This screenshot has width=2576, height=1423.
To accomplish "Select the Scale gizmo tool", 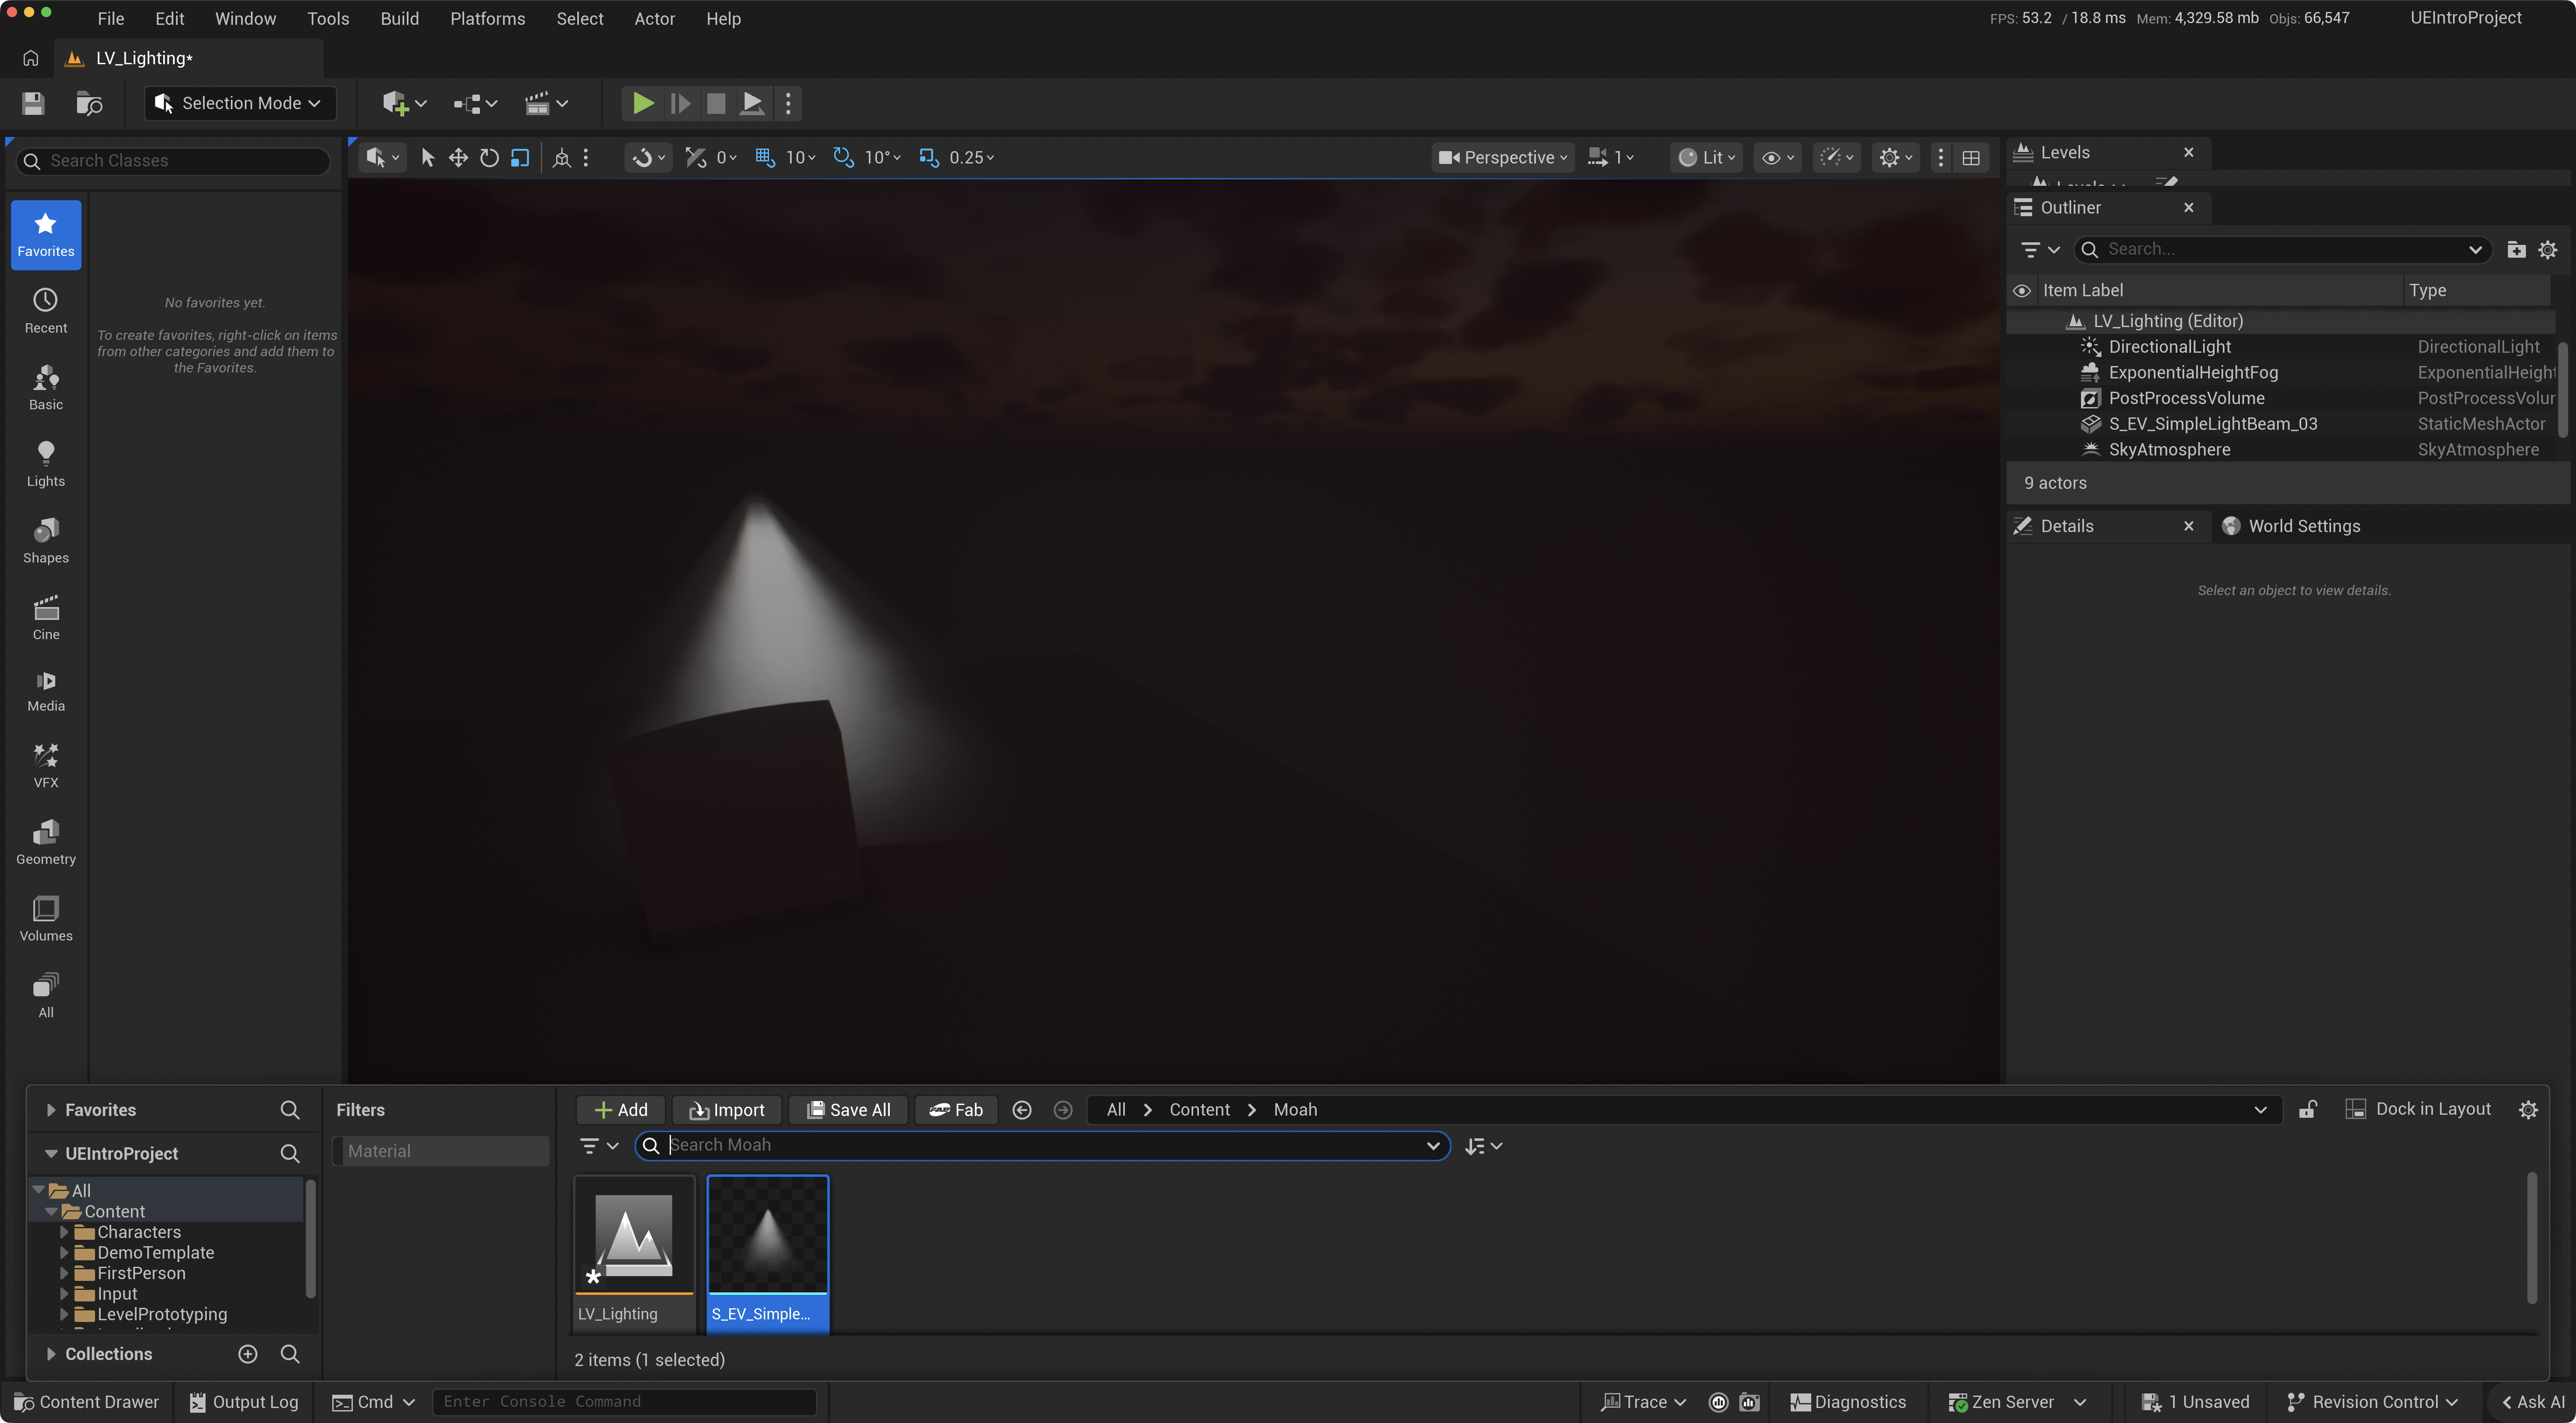I will 520,158.
